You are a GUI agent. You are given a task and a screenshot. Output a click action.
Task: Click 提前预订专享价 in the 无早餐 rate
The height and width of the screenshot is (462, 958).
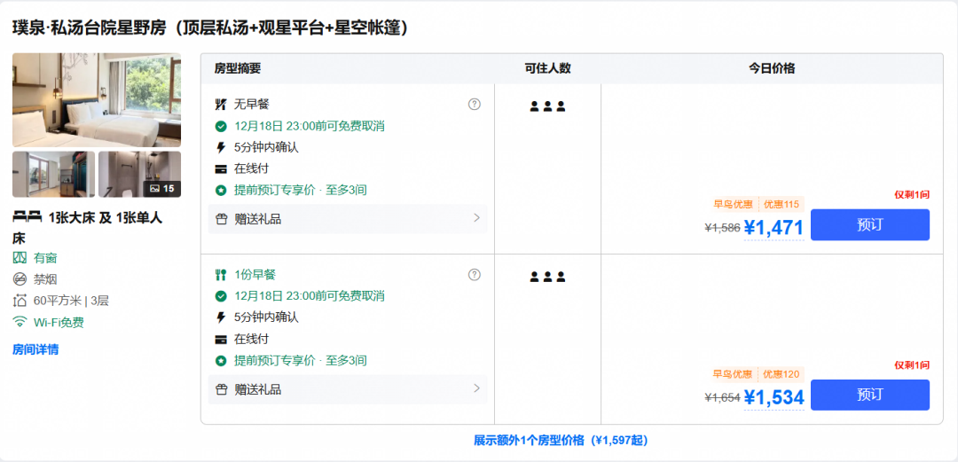275,190
